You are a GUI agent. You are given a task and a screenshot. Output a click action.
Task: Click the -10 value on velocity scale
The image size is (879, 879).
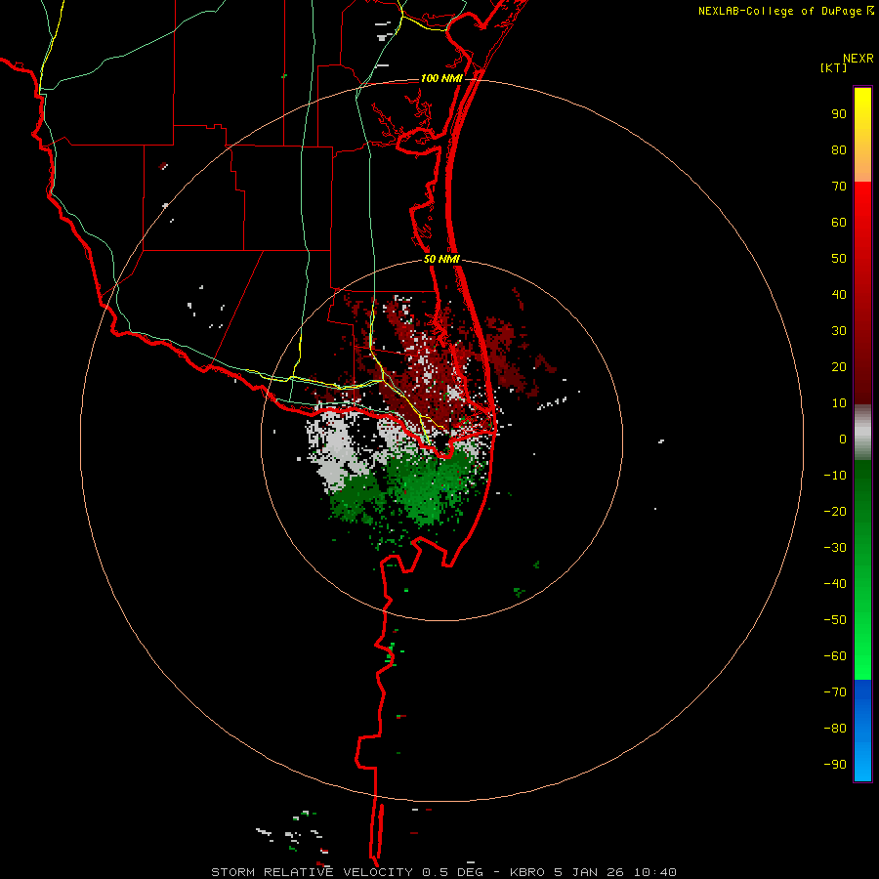(835, 476)
